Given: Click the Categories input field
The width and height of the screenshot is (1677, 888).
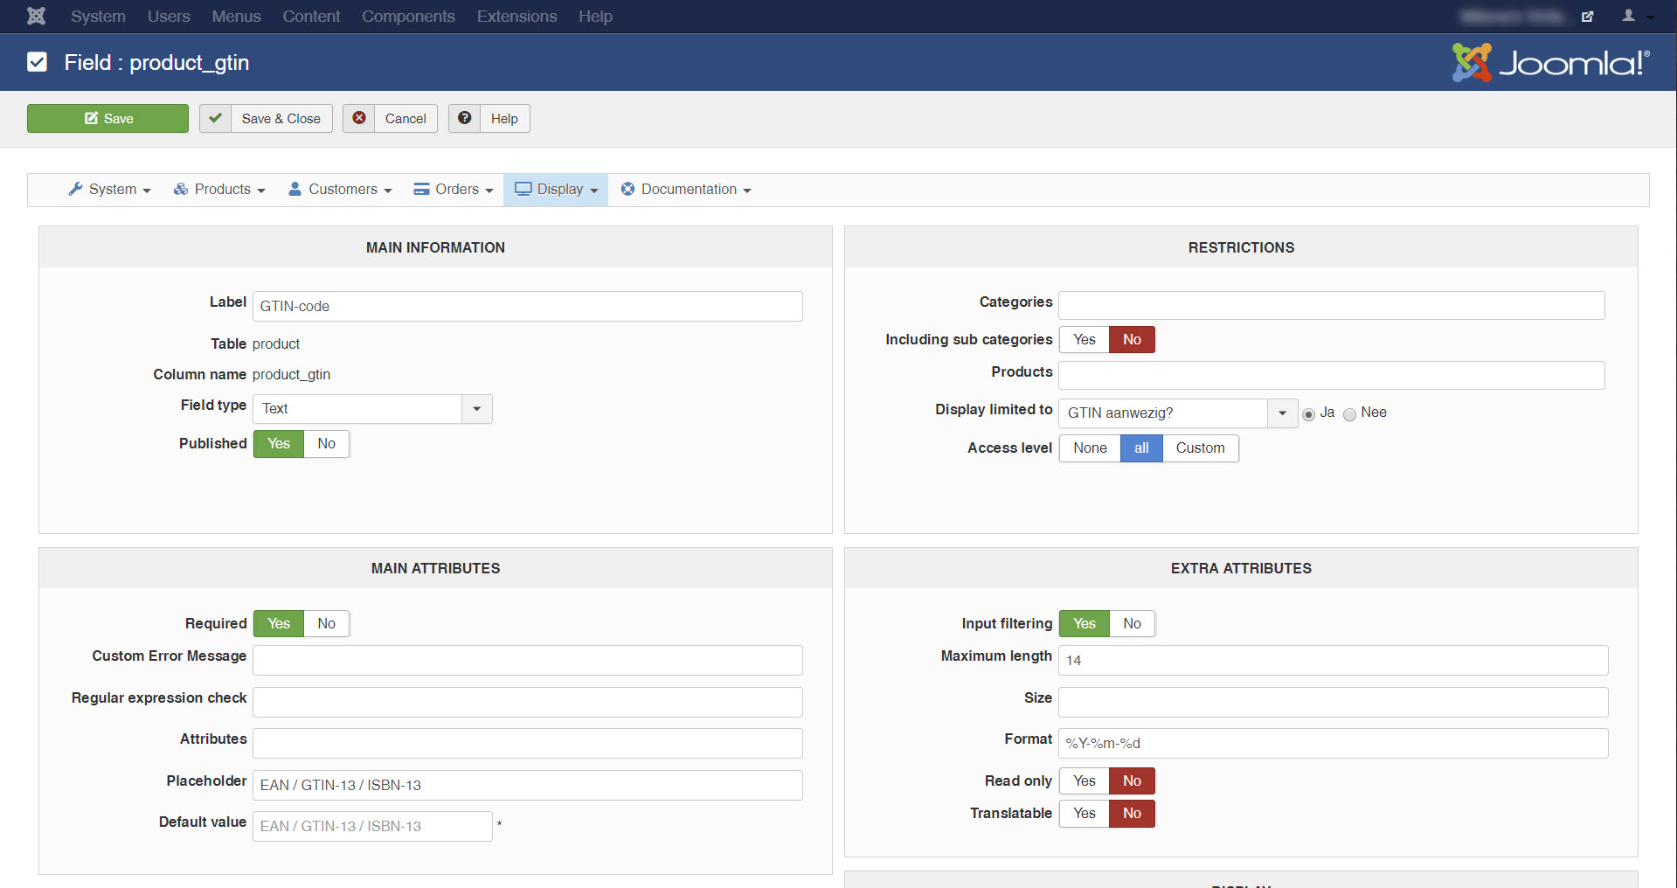Looking at the screenshot, I should 1332,305.
